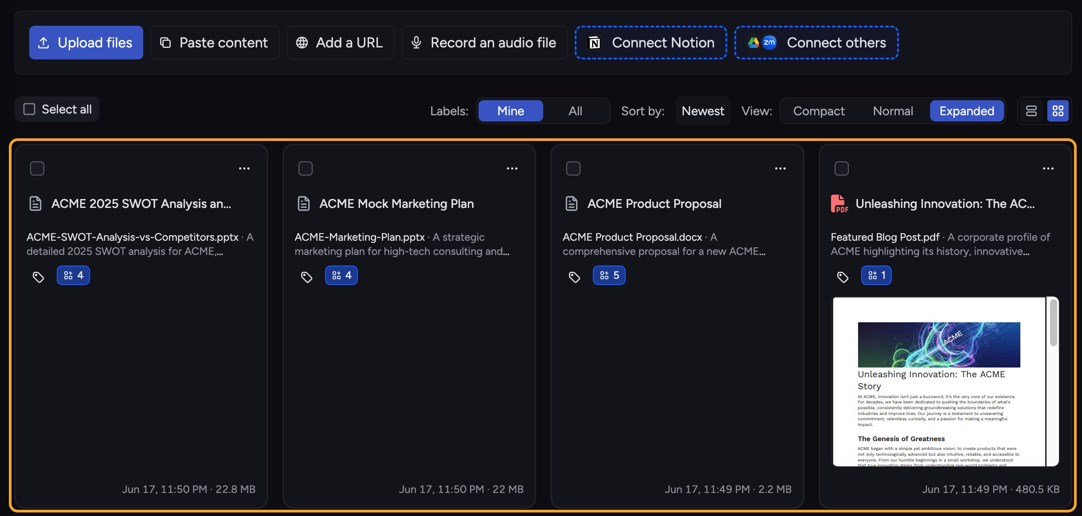The height and width of the screenshot is (516, 1082).
Task: Click the tag icon on ACME Mock Marketing Plan
Action: point(306,277)
